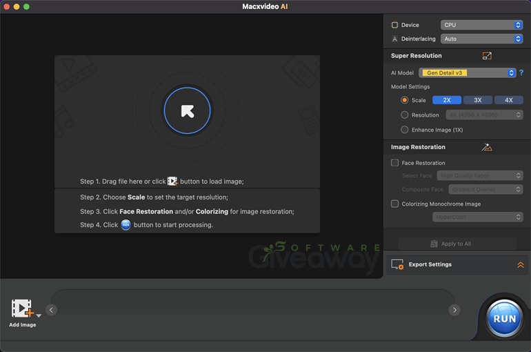
Task: Click the previous arrow in the image strip
Action: [x=51, y=310]
